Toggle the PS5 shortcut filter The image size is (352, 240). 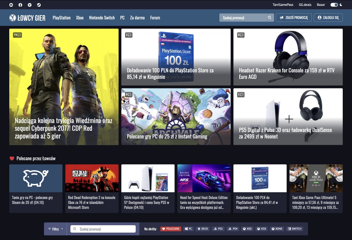[218, 229]
